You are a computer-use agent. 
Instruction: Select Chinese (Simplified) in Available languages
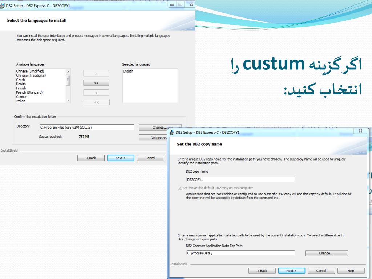[x=30, y=71]
